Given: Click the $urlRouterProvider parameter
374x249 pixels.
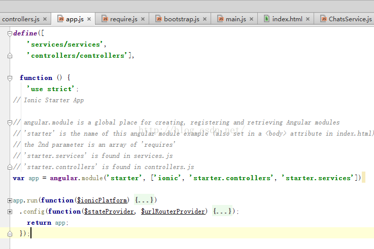Looking at the screenshot, I should tap(173, 212).
